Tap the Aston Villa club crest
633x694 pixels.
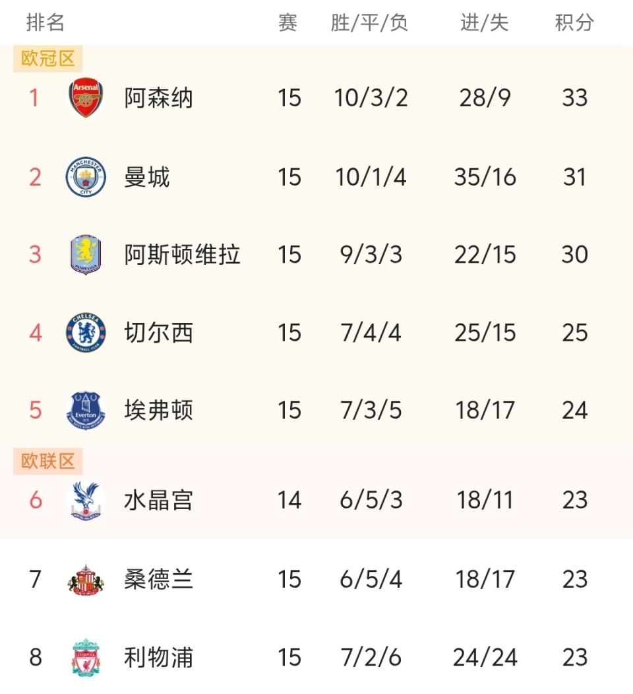click(x=86, y=255)
